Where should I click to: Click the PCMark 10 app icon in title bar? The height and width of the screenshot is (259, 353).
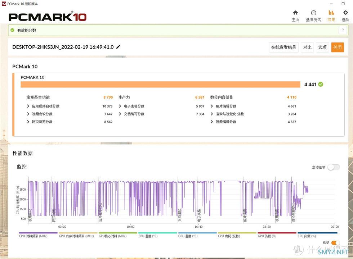[4, 4]
